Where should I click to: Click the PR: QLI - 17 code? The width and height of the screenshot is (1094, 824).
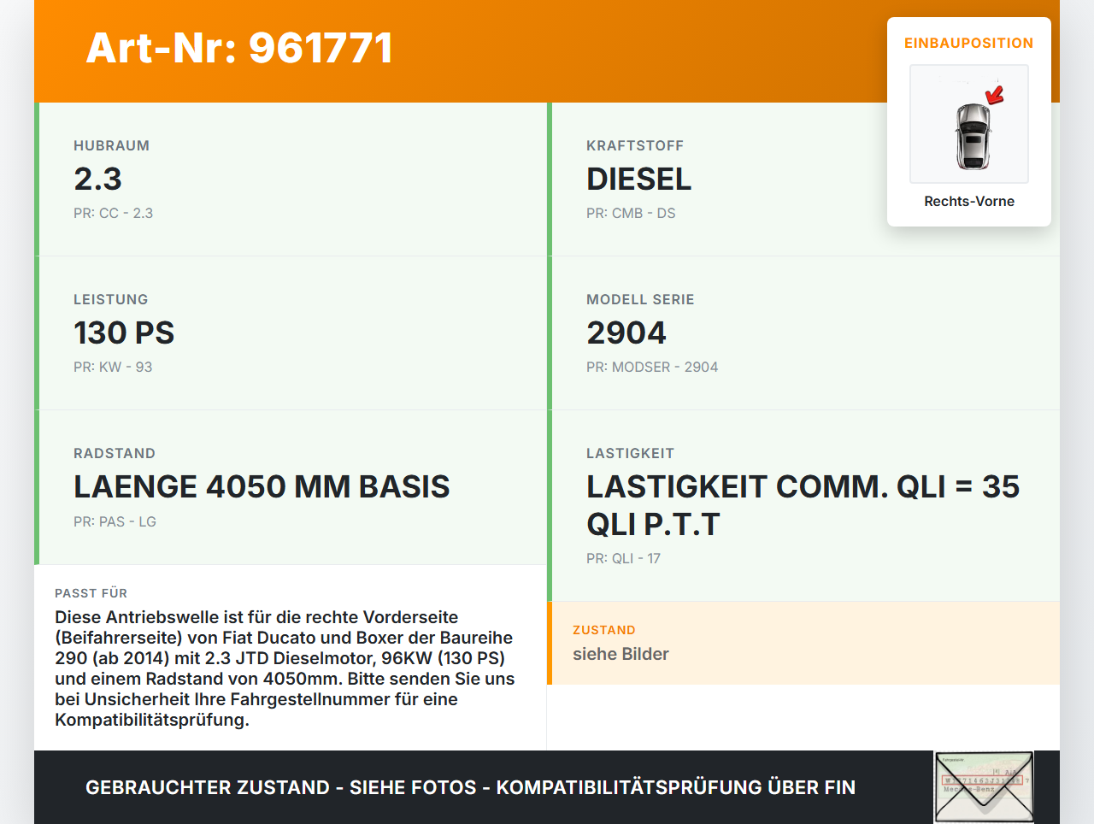[623, 558]
